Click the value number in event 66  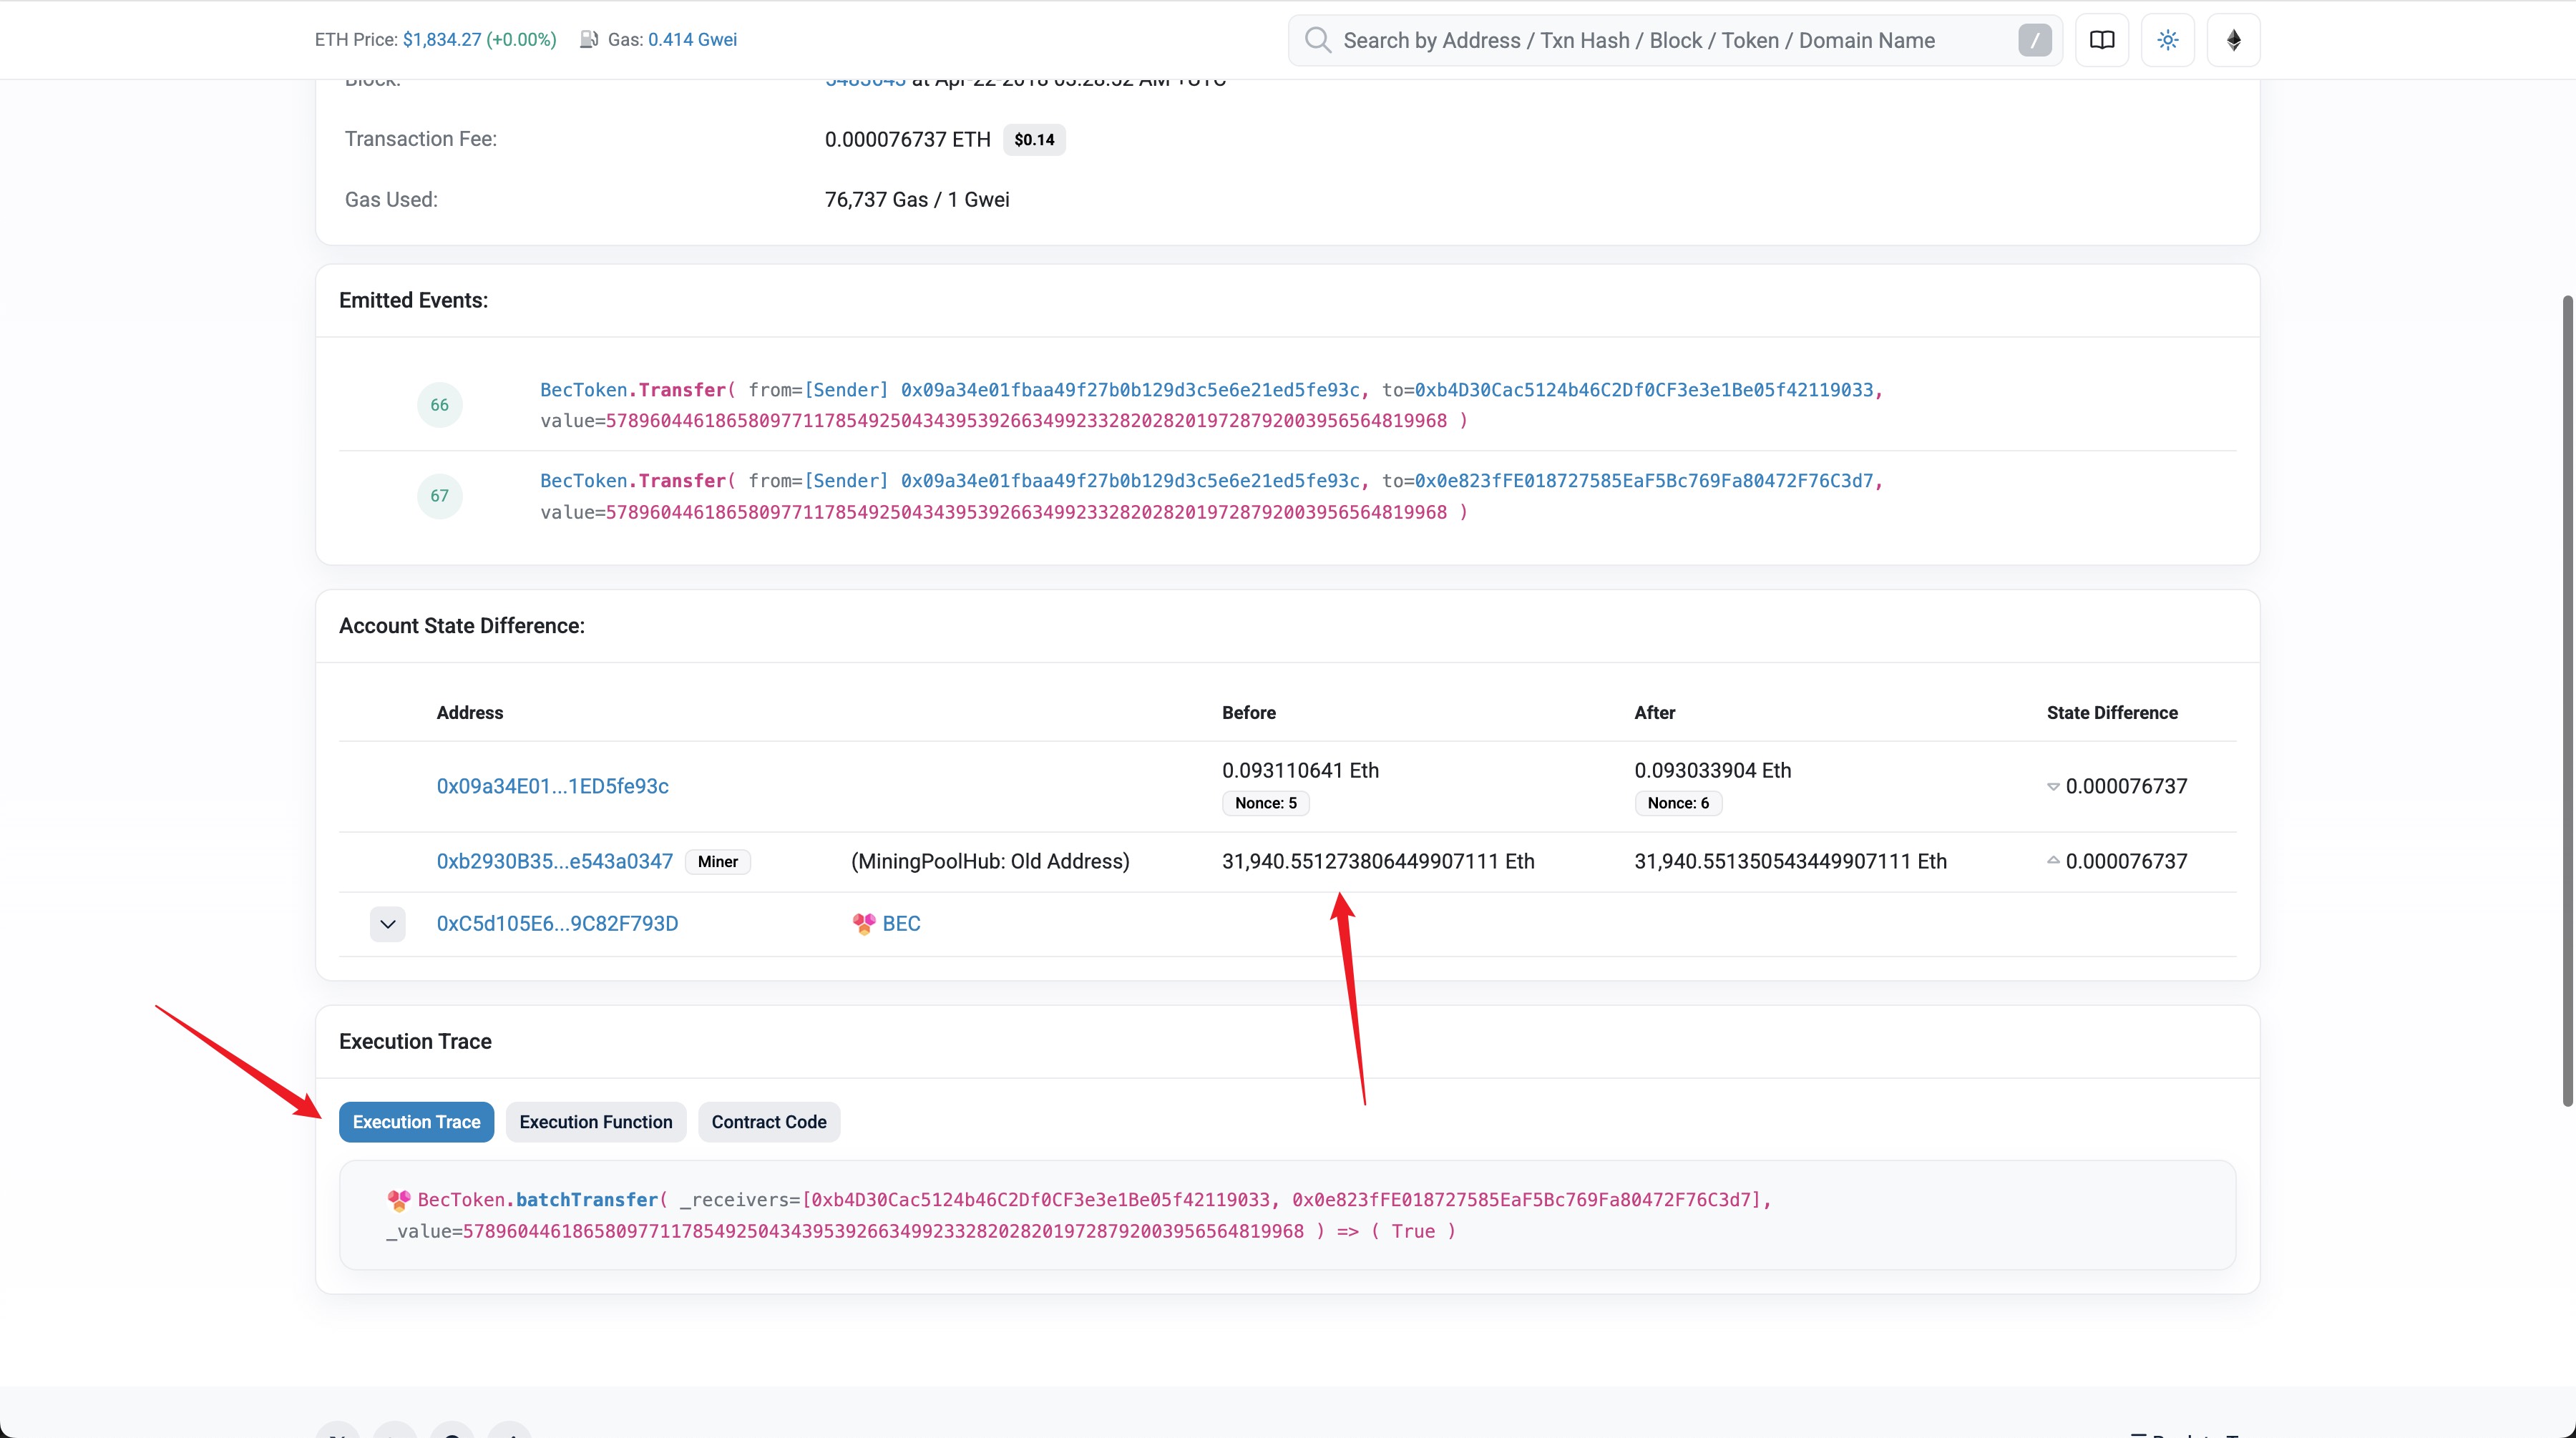tap(1026, 421)
